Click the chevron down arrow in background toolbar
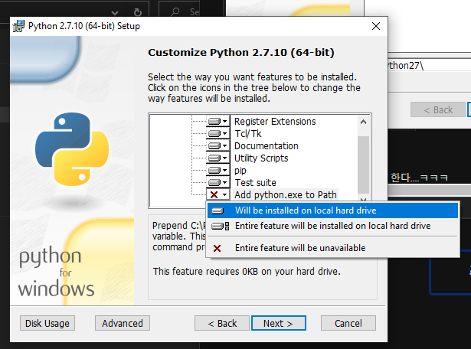Screen dimensions: 471x349 [x=115, y=12]
